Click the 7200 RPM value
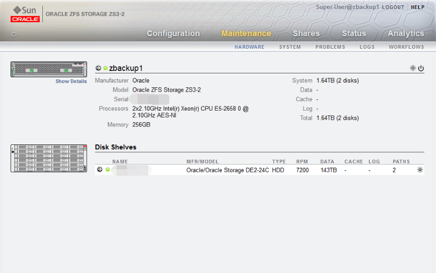The image size is (436, 273). pos(302,170)
